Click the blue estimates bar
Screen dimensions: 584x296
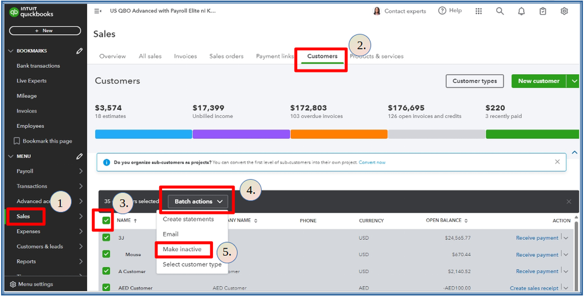143,134
